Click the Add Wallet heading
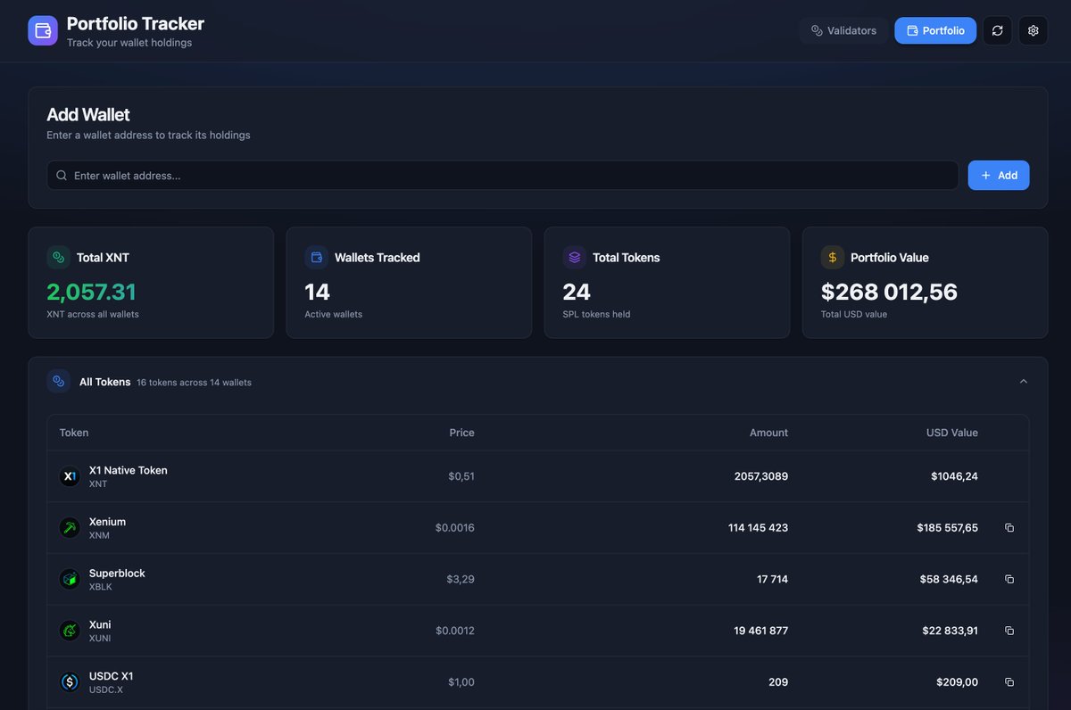This screenshot has height=710, width=1071. (88, 114)
